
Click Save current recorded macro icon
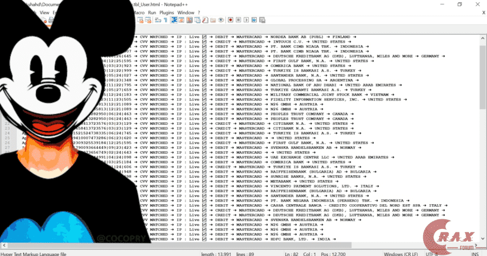coord(262,20)
